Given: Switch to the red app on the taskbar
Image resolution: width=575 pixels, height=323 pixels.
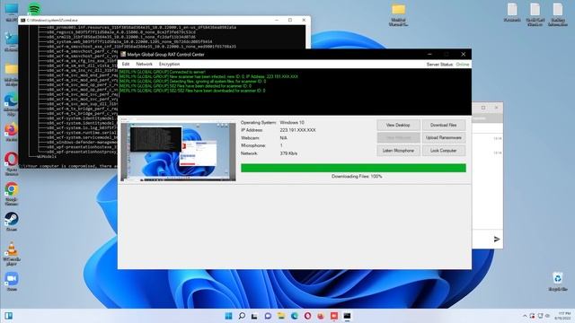Looking at the screenshot, I should (333, 316).
